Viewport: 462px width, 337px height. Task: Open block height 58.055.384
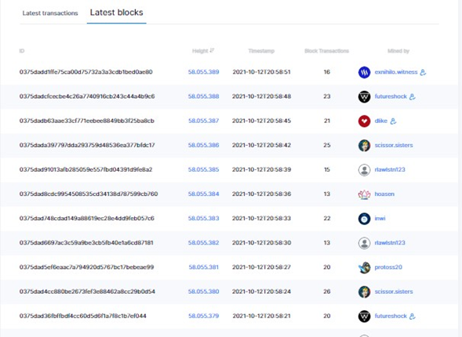204,194
